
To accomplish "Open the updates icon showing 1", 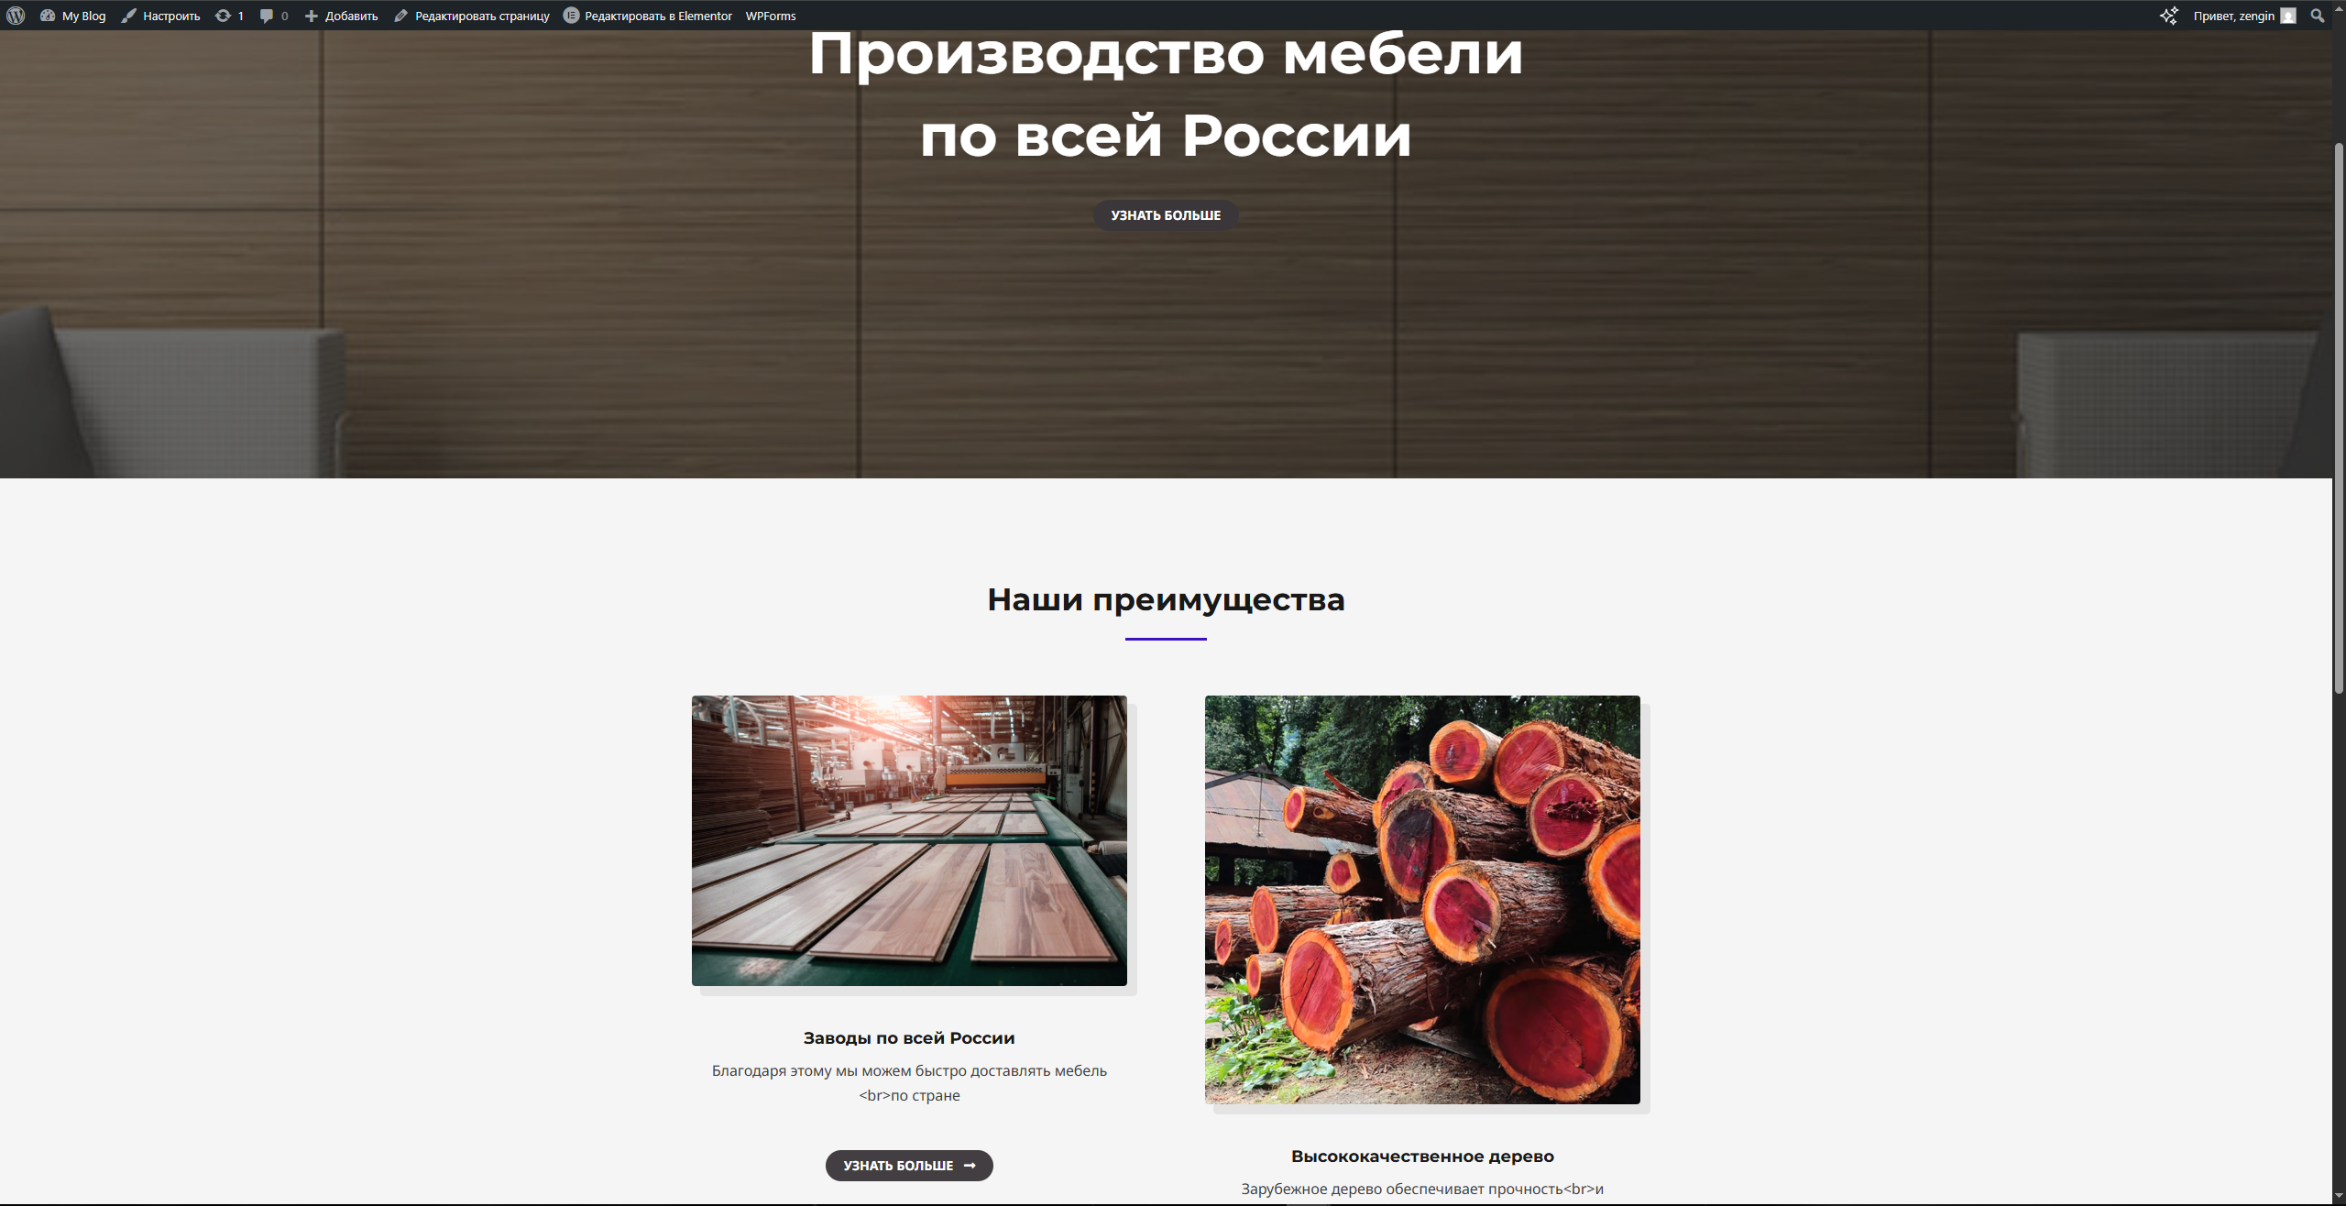I will point(229,16).
